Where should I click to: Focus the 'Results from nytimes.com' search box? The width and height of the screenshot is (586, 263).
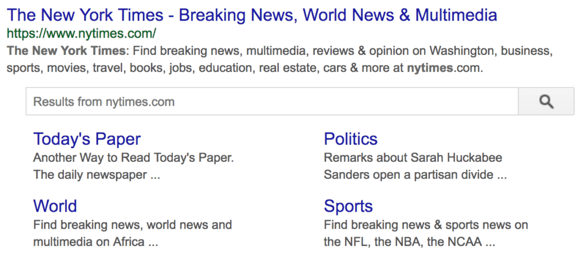(x=272, y=102)
